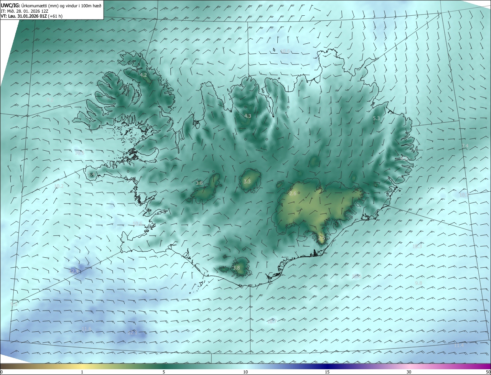Screen dimensions: 491x375
Task: Click the 4.3 value in northern Iceland
Action: (x=247, y=116)
